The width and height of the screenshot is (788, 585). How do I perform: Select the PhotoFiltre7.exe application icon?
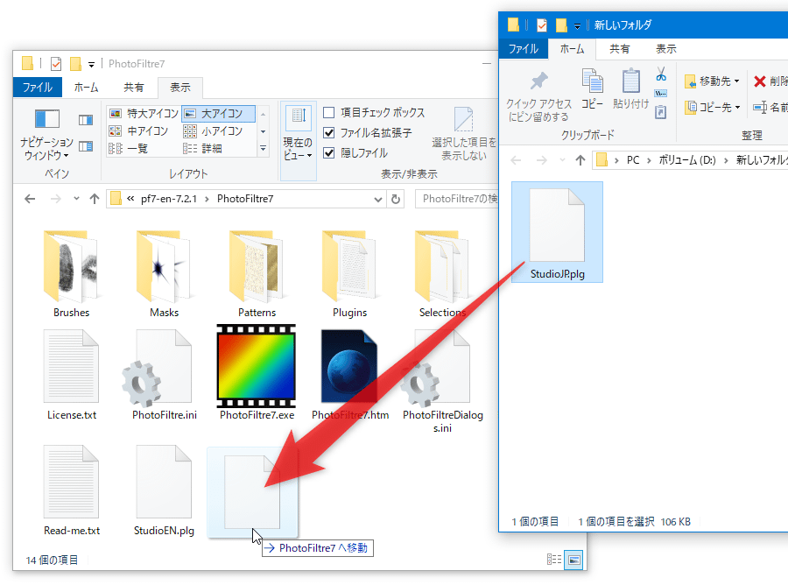[257, 372]
